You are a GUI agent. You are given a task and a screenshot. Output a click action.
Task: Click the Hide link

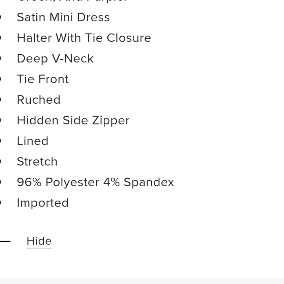39,241
